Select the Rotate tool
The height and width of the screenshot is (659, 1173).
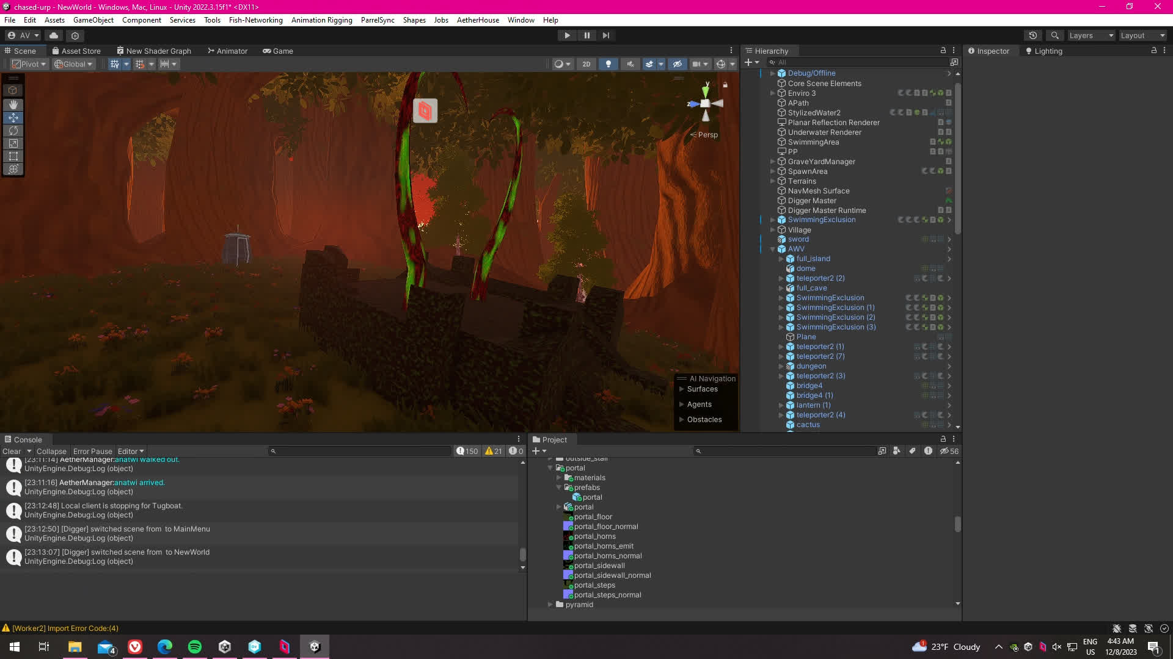13,131
